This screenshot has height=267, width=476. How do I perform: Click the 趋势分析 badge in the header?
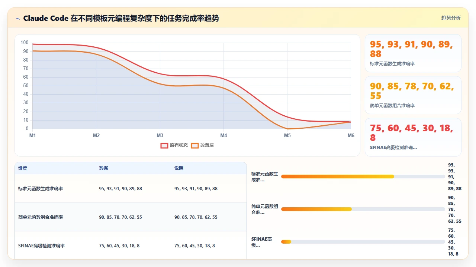pos(451,18)
